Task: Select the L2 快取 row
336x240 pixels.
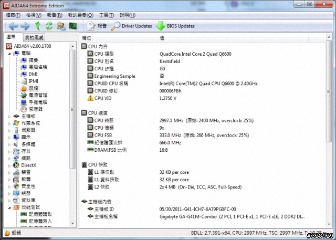Action: click(x=202, y=187)
